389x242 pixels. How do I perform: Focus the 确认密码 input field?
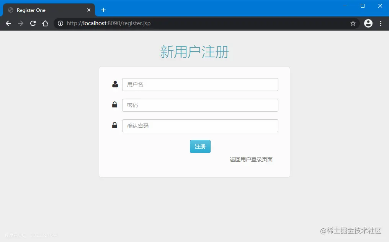[x=200, y=126]
